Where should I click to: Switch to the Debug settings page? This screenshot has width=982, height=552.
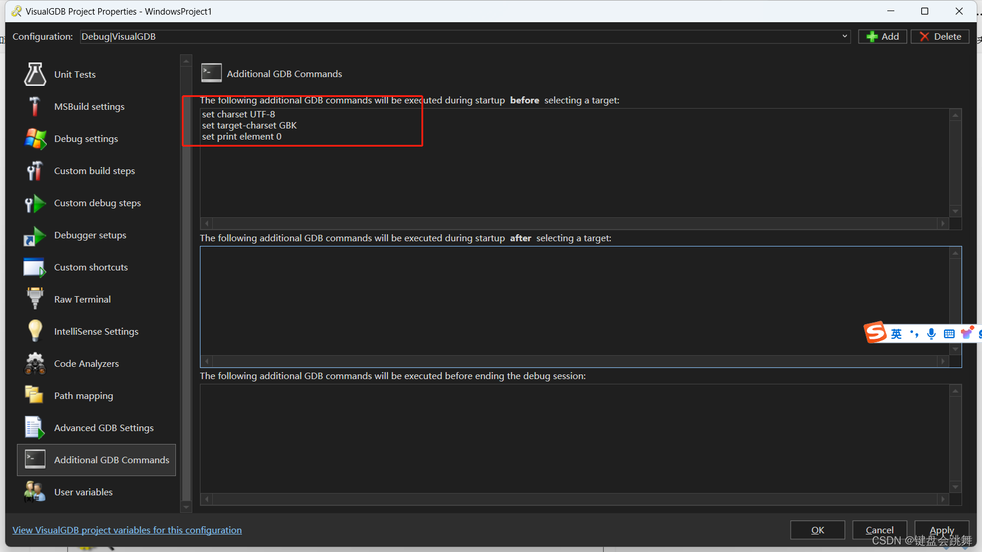(x=96, y=138)
